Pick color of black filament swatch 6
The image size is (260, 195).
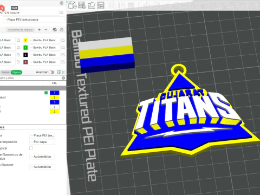(x=25, y=55)
